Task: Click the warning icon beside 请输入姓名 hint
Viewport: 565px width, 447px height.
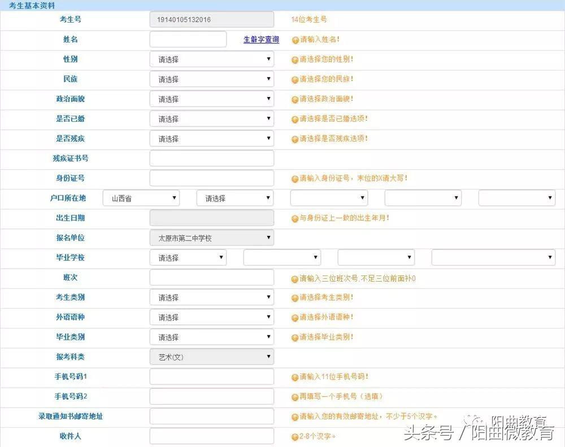Action: click(x=294, y=40)
